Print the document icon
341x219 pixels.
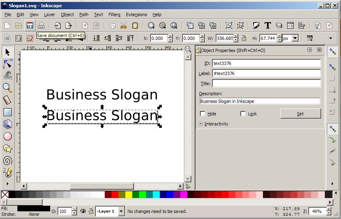[41, 25]
